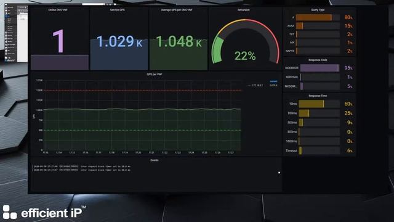The image size is (394, 222).
Task: Click the 22% recursion gauge value
Action: tap(245, 56)
